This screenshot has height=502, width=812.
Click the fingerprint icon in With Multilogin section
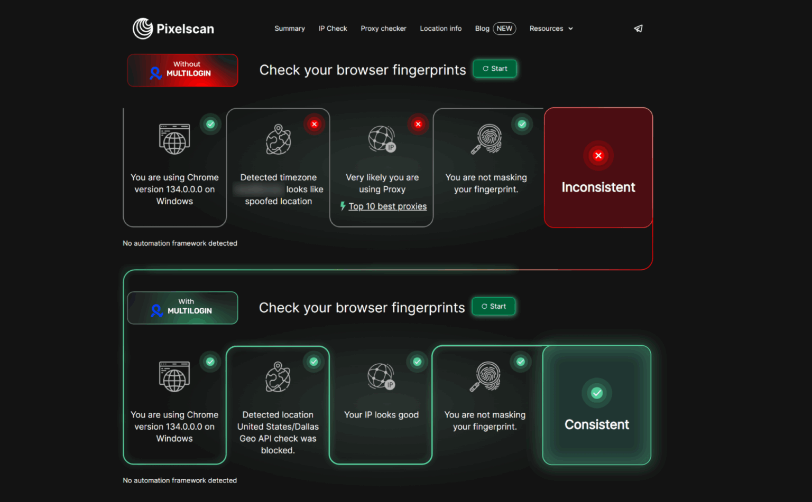tap(484, 376)
